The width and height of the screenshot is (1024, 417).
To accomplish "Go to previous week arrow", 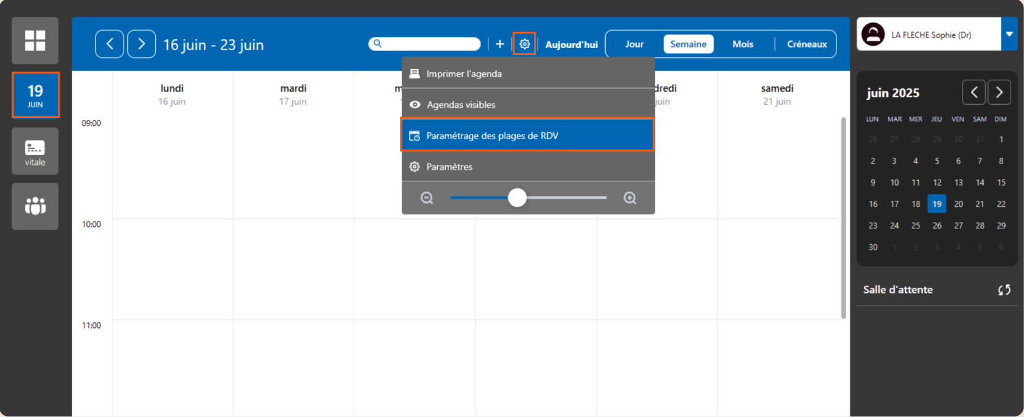I will (110, 44).
